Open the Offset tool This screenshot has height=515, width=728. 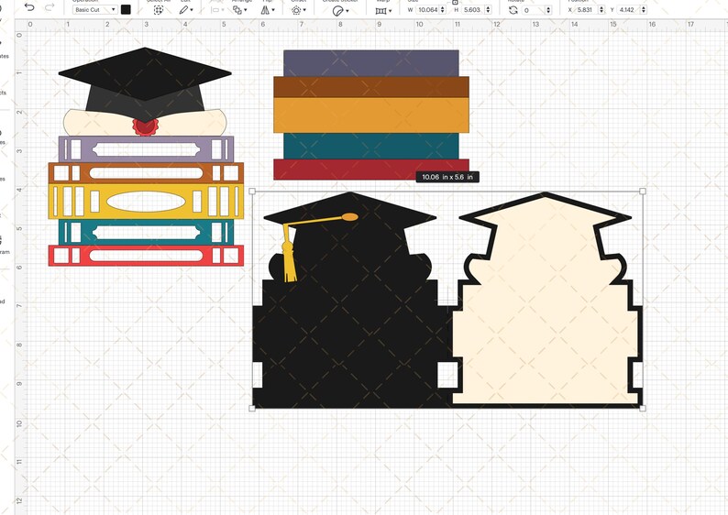(x=297, y=10)
